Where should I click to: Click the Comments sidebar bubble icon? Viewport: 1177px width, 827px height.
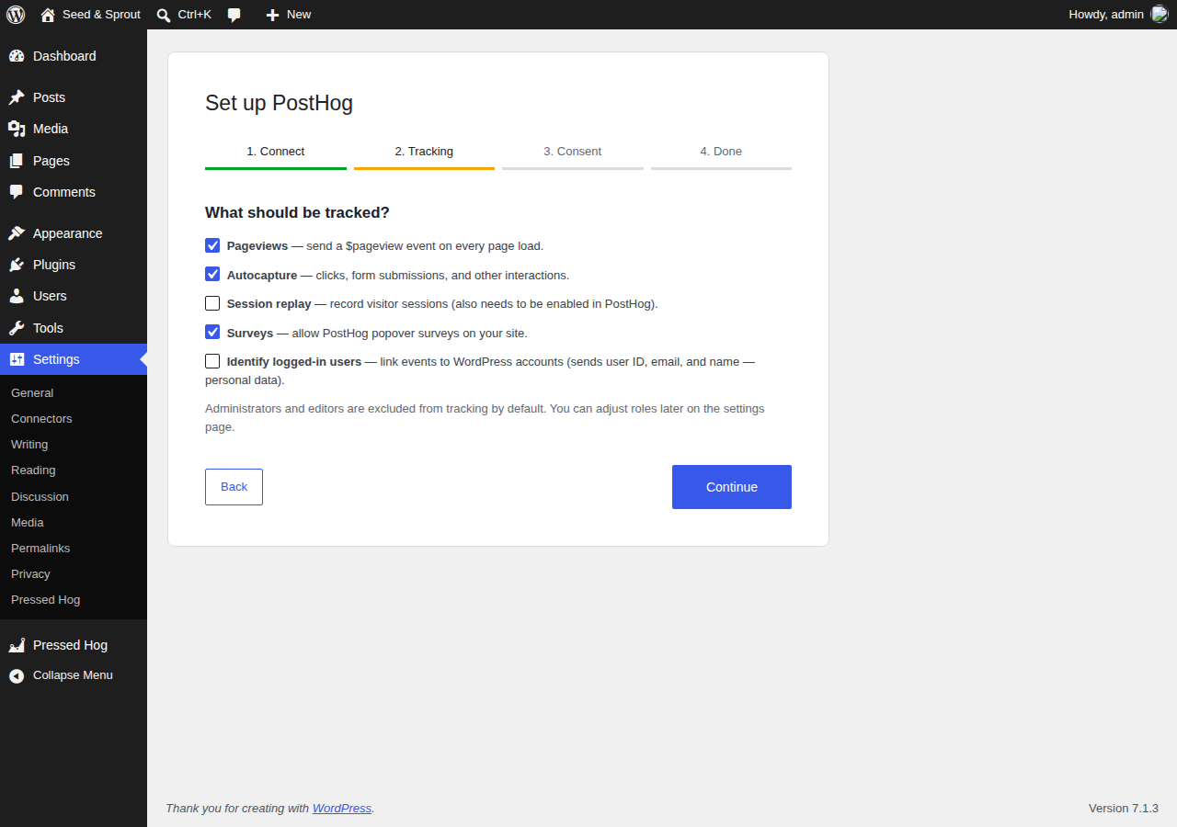point(17,192)
